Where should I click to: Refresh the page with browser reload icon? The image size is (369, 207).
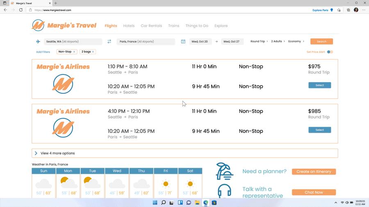(x=21, y=10)
